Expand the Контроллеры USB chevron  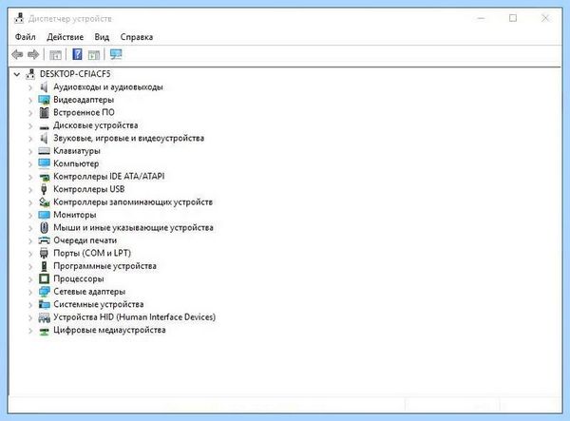(30, 190)
